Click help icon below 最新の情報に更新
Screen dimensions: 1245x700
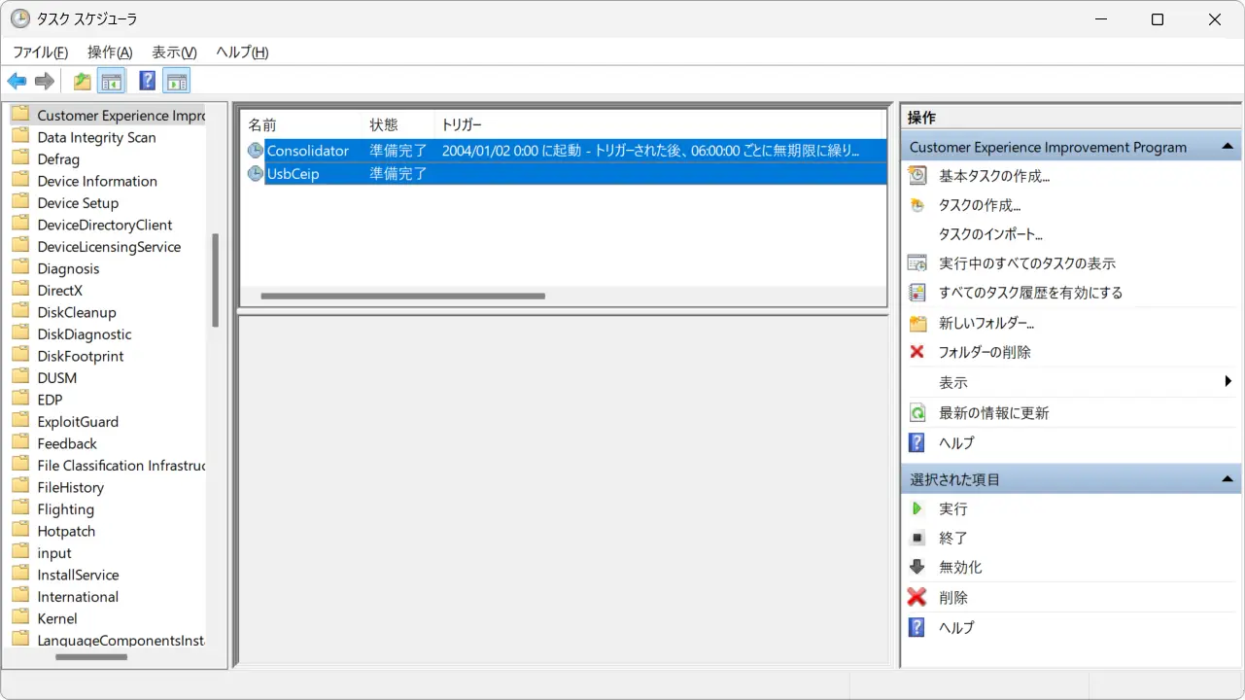click(x=916, y=442)
